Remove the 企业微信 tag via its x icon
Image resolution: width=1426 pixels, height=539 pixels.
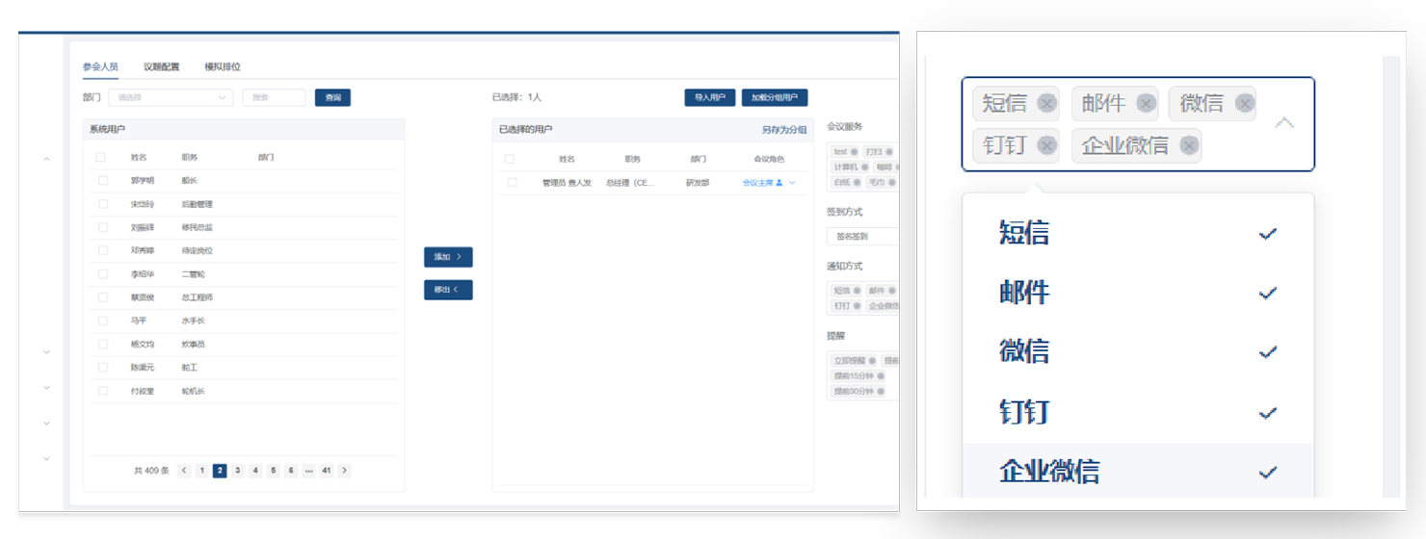(1189, 145)
